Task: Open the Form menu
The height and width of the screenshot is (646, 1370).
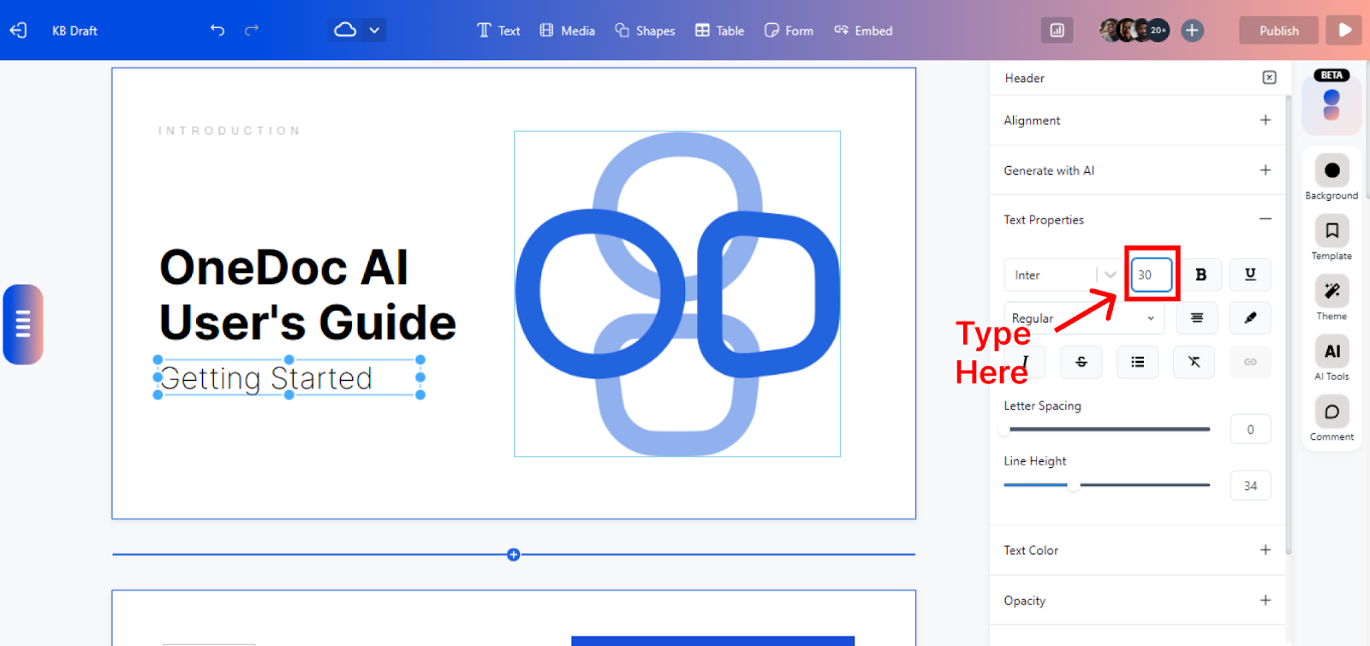Action: tap(789, 30)
